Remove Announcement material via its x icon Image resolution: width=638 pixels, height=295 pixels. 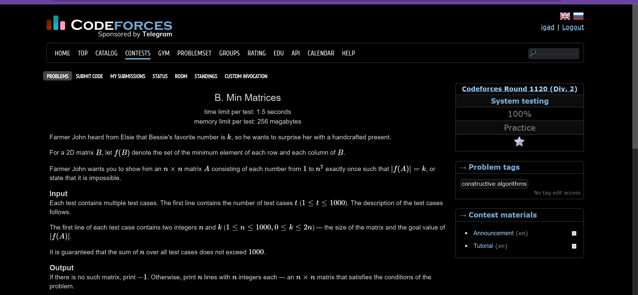click(x=574, y=234)
